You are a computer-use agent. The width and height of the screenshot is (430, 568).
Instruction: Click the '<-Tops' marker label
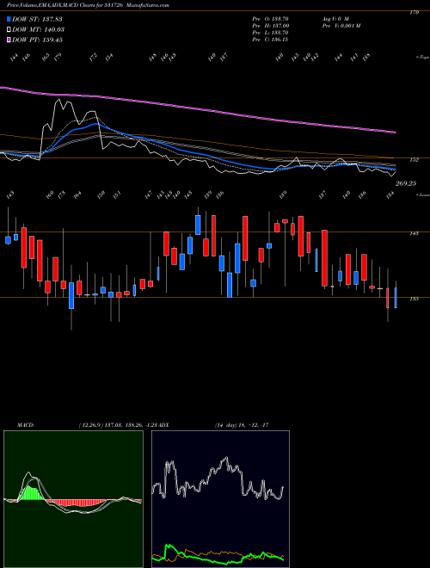tap(422, 58)
